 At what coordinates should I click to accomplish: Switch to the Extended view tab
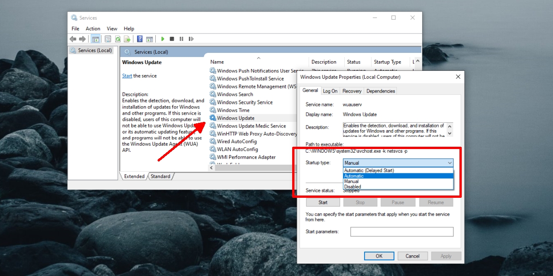coord(134,176)
